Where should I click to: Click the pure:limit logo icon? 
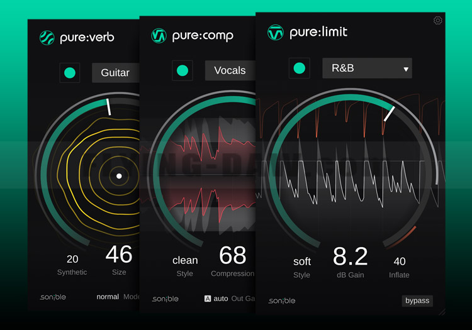[276, 33]
